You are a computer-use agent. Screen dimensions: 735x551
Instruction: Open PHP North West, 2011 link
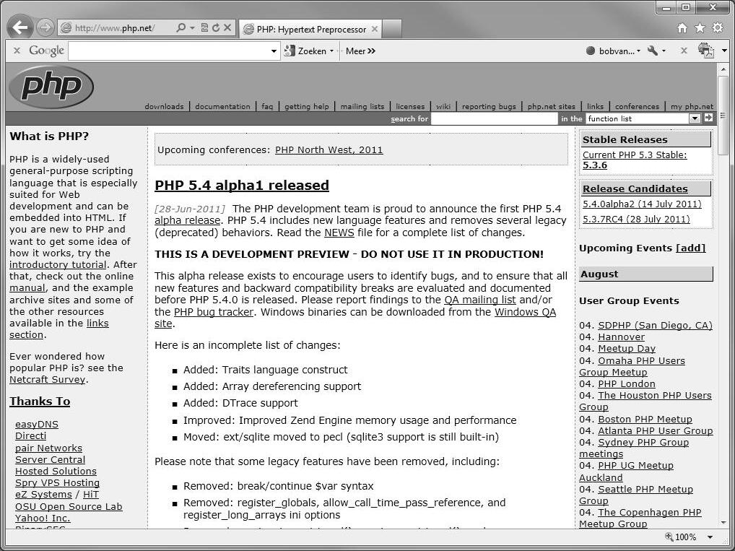coord(329,150)
